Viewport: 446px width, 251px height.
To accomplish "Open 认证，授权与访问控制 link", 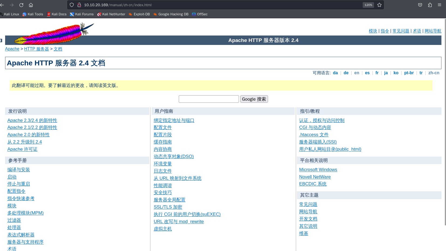I will tap(322, 121).
